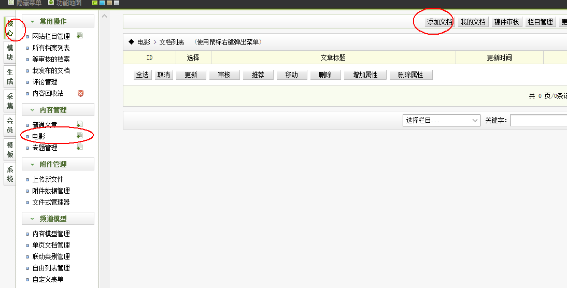Click the scroll-up arrow beside the sidebar

tap(104, 17)
